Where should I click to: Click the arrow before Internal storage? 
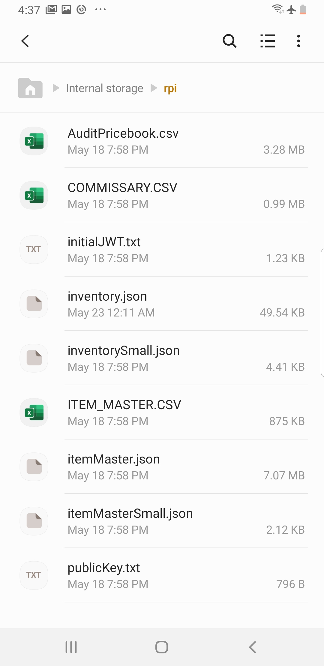(x=56, y=88)
